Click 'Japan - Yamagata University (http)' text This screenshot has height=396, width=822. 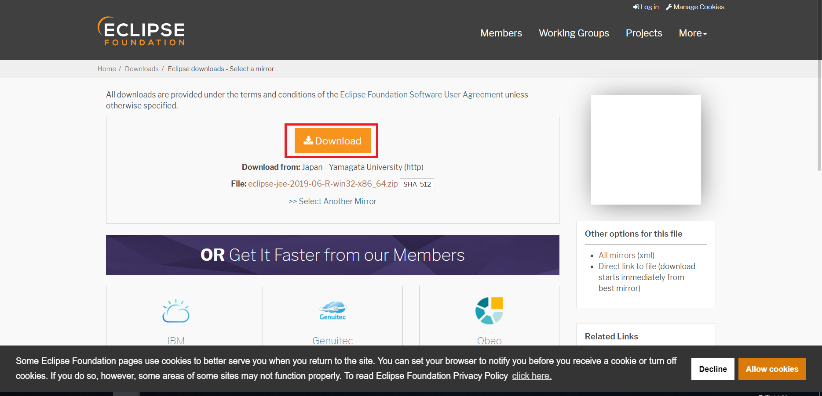click(x=363, y=167)
